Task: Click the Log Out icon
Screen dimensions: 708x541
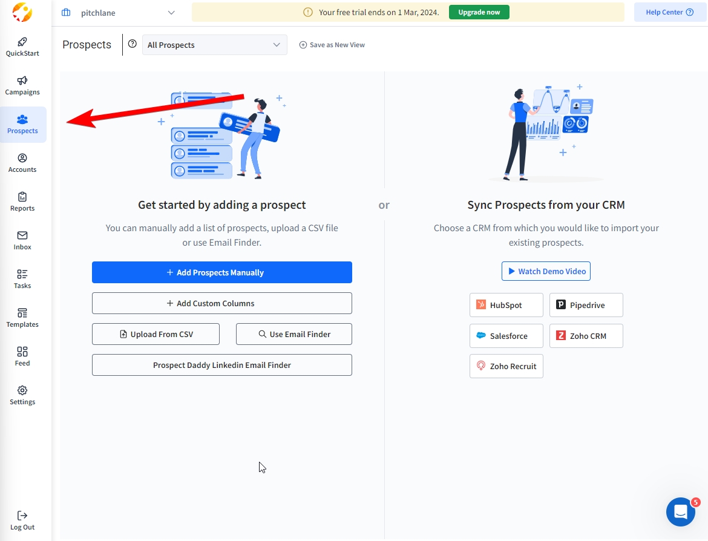Action: click(x=22, y=516)
